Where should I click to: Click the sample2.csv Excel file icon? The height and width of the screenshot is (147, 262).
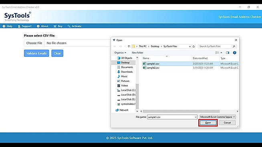[144, 68]
